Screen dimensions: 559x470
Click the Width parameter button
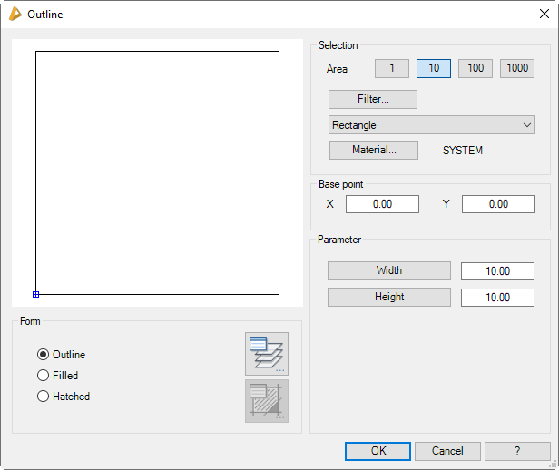coord(388,270)
